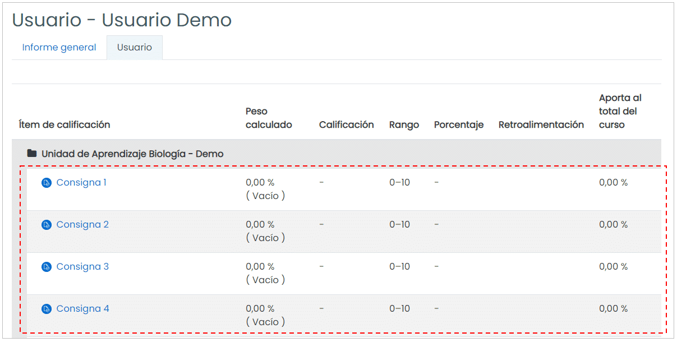This screenshot has height=342, width=677.
Task: Open the Consigna 4 link
Action: point(82,309)
